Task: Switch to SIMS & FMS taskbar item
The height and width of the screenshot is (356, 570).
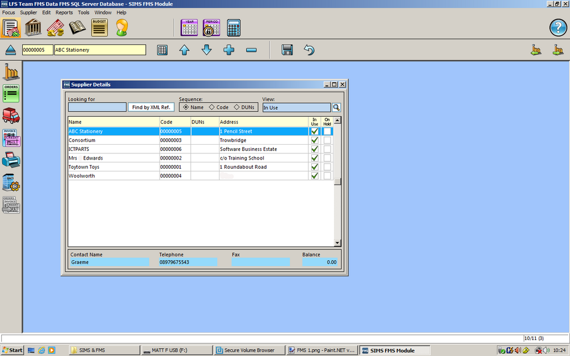Action: (x=104, y=350)
